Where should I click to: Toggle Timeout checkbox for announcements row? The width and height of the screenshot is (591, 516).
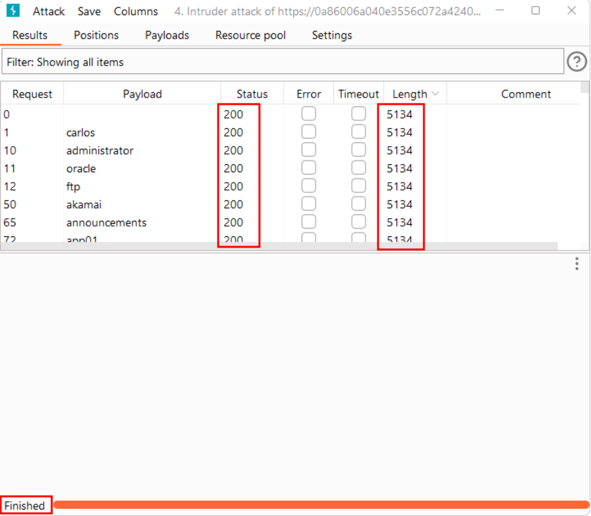[358, 222]
